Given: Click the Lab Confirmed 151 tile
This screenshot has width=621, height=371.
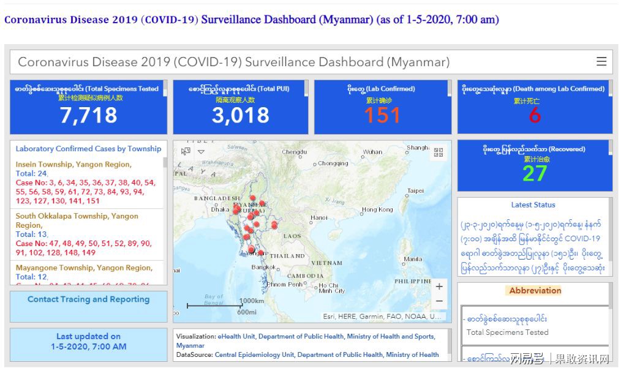Looking at the screenshot, I should click(x=382, y=107).
